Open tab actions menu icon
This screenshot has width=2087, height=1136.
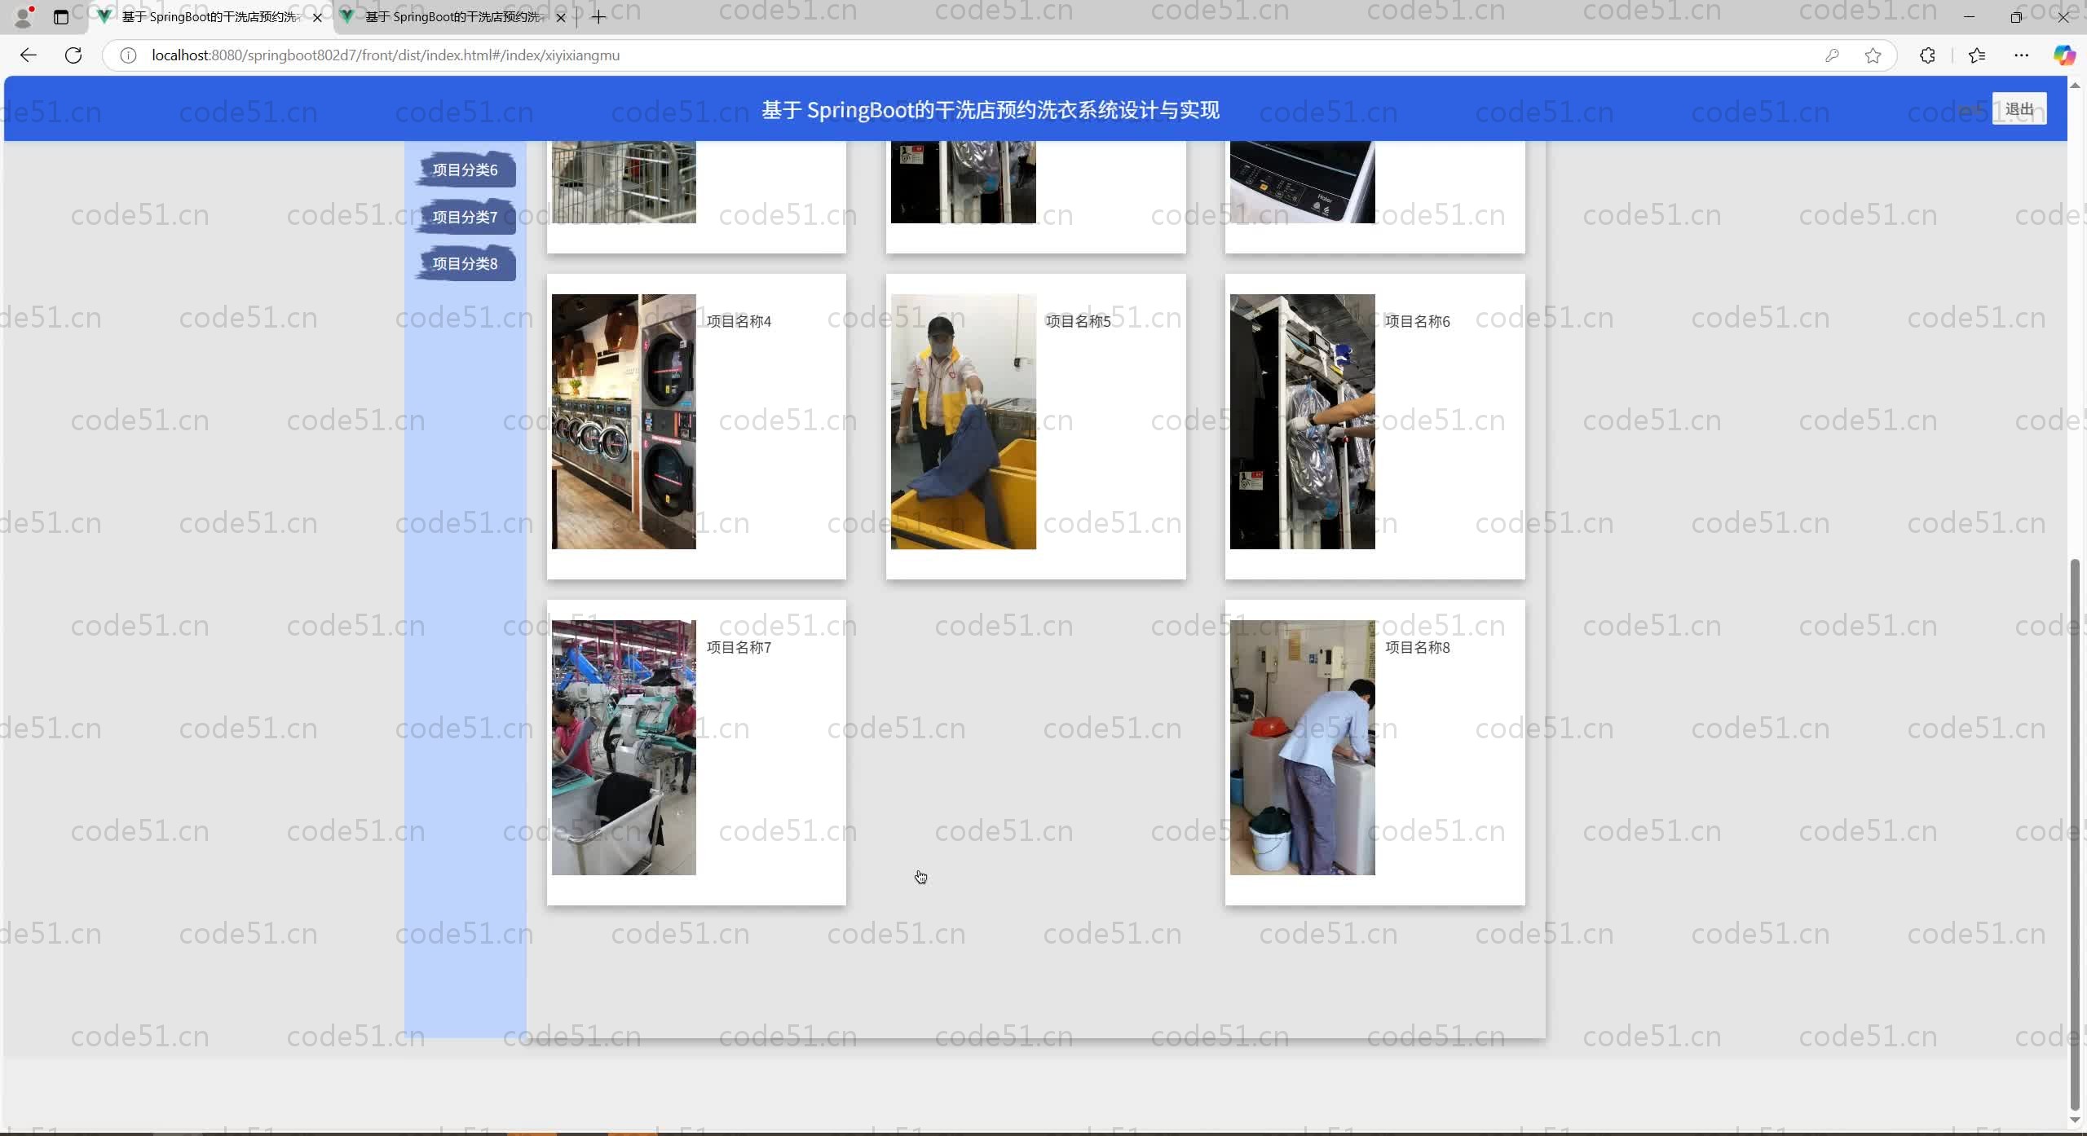click(x=61, y=17)
